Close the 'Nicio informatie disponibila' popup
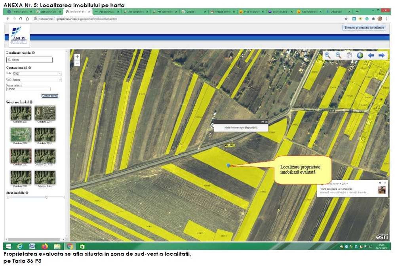The height and width of the screenshot is (266, 396). click(266, 122)
